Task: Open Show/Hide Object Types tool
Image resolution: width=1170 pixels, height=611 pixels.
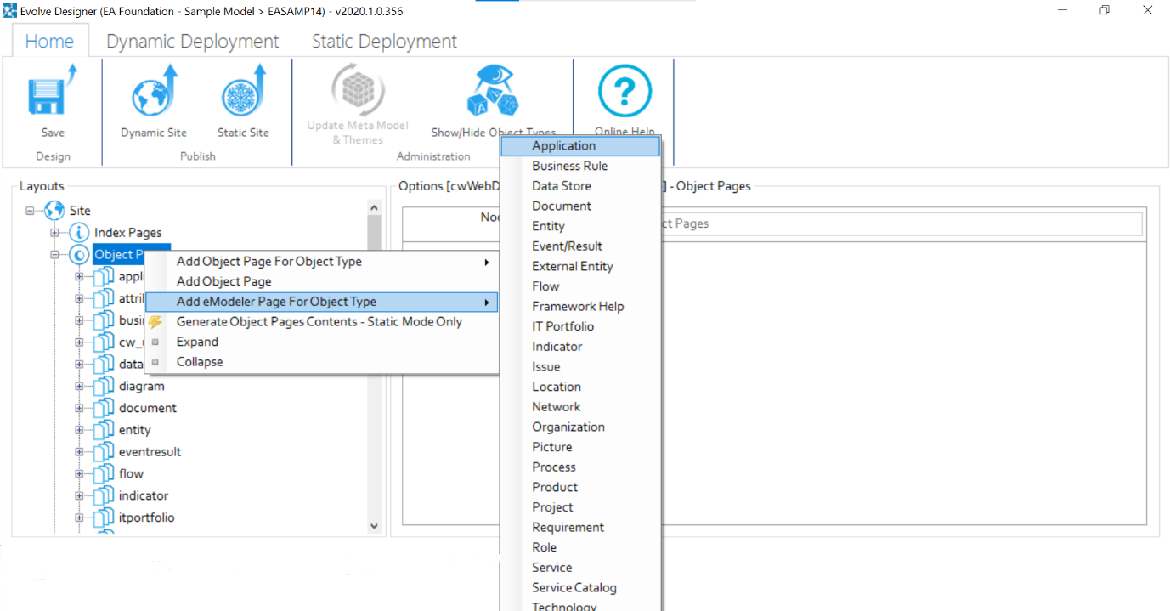Action: [493, 92]
